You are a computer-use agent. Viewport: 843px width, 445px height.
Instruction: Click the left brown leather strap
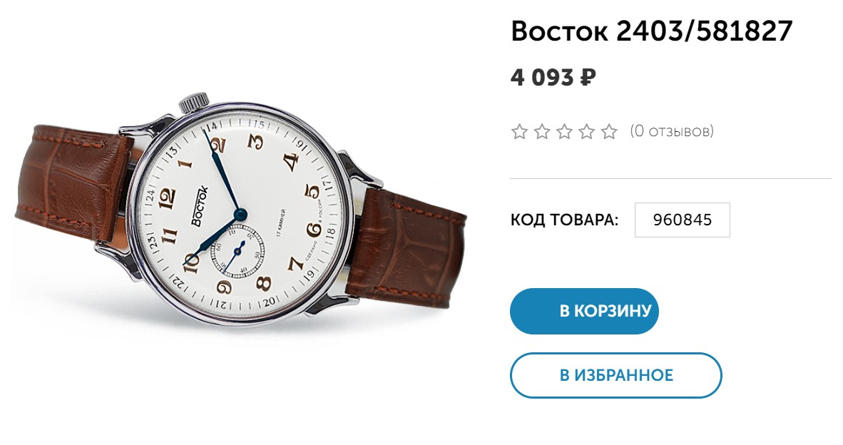point(71,183)
